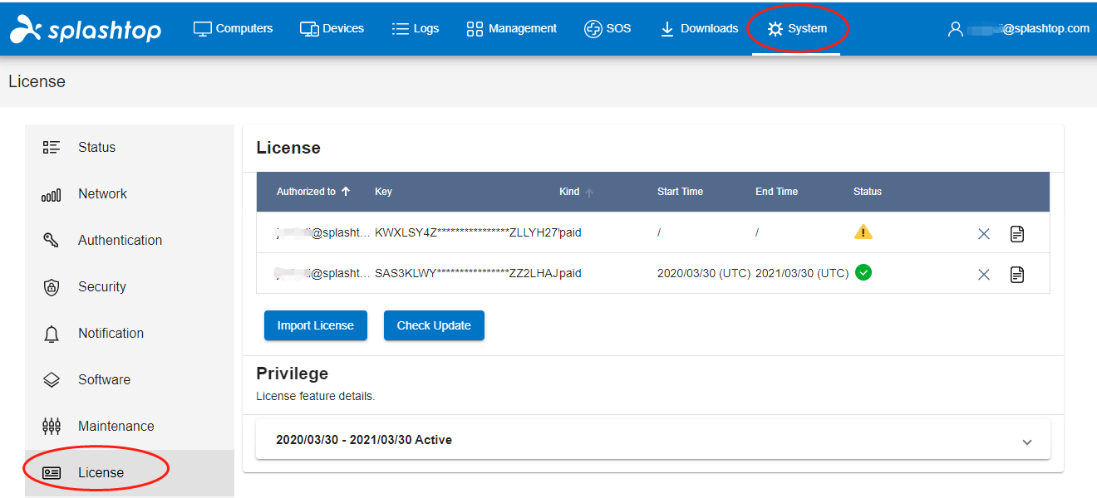Image resolution: width=1097 pixels, height=498 pixels.
Task: Sort licenses by Kind column
Action: [575, 191]
